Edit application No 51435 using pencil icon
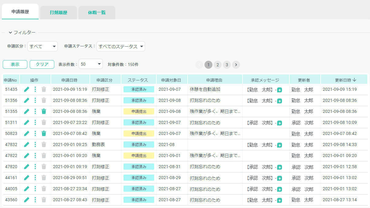 tap(27, 90)
